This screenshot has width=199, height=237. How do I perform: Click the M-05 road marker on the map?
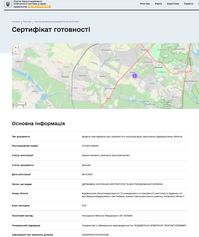point(109,98)
